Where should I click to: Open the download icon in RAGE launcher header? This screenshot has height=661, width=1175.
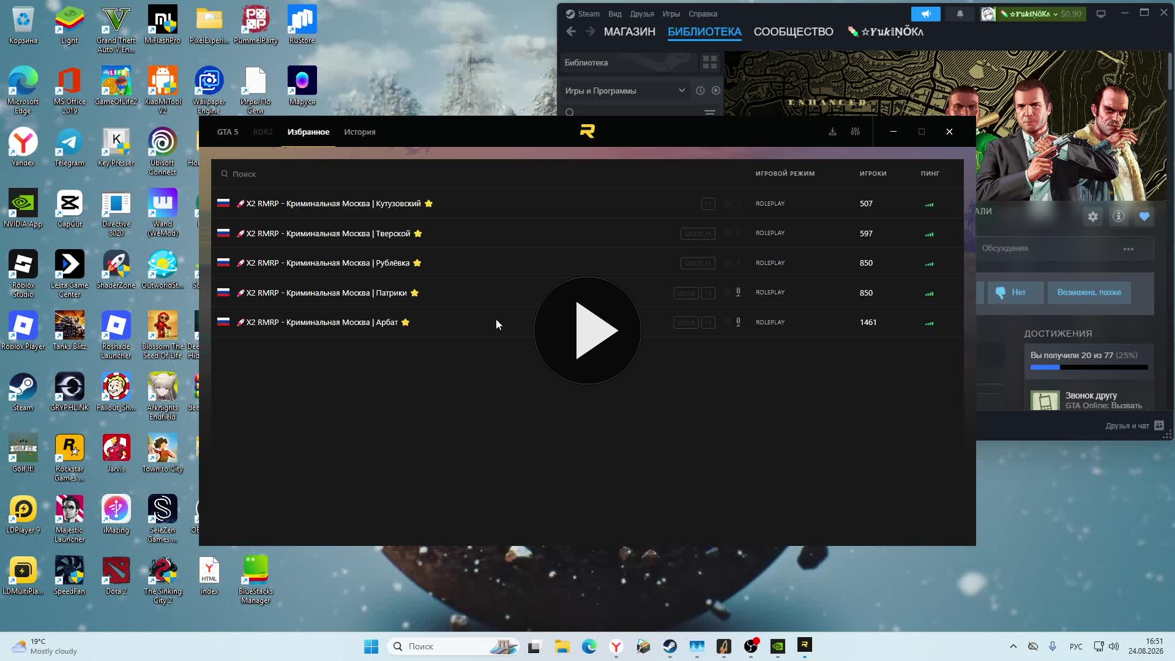(832, 132)
